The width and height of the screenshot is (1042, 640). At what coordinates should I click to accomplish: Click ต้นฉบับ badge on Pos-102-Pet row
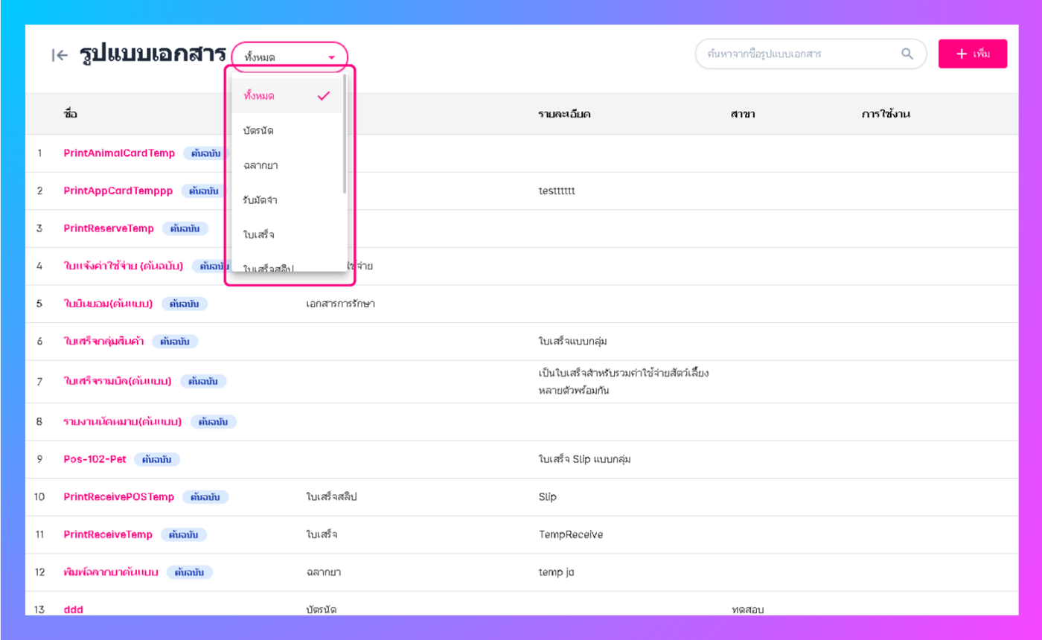(x=157, y=459)
